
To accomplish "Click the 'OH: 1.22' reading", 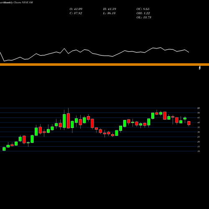I will 143,13.
